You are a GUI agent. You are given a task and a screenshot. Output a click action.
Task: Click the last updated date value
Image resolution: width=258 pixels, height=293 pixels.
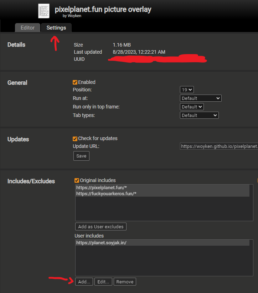[x=139, y=52]
